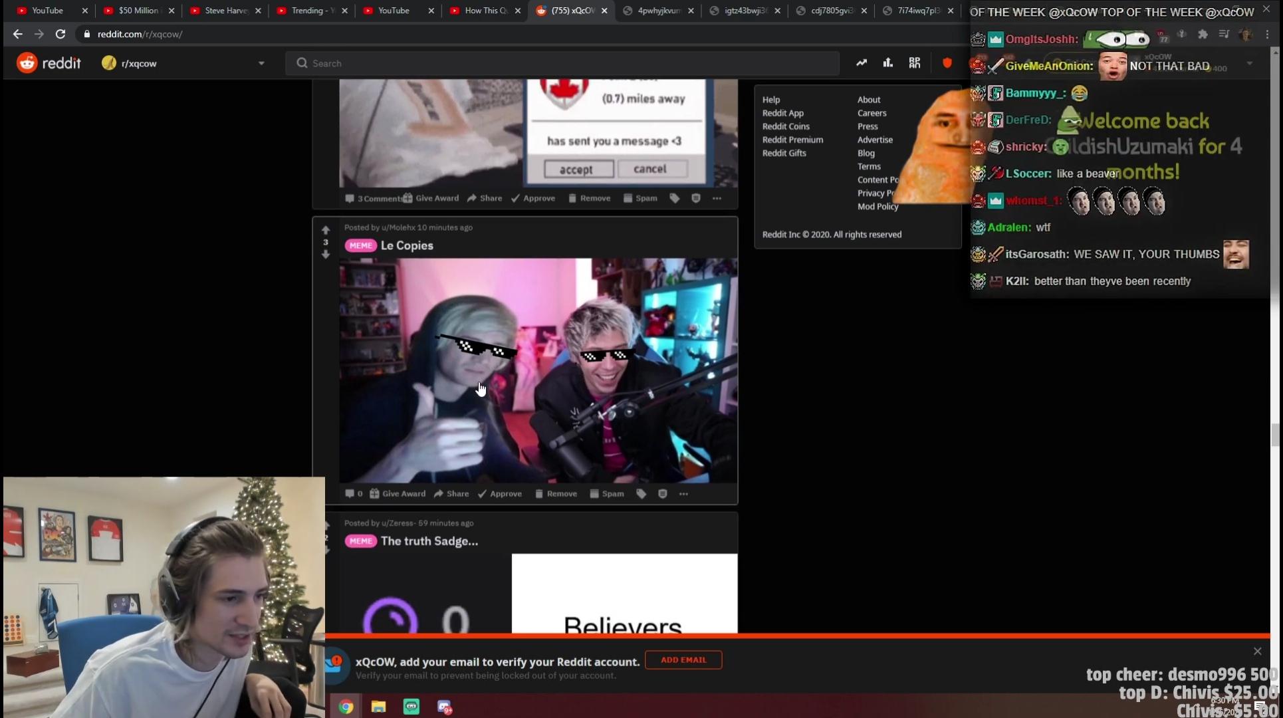Launch File Explorer from the taskbar
Screen dimensions: 1283x718
(x=378, y=707)
